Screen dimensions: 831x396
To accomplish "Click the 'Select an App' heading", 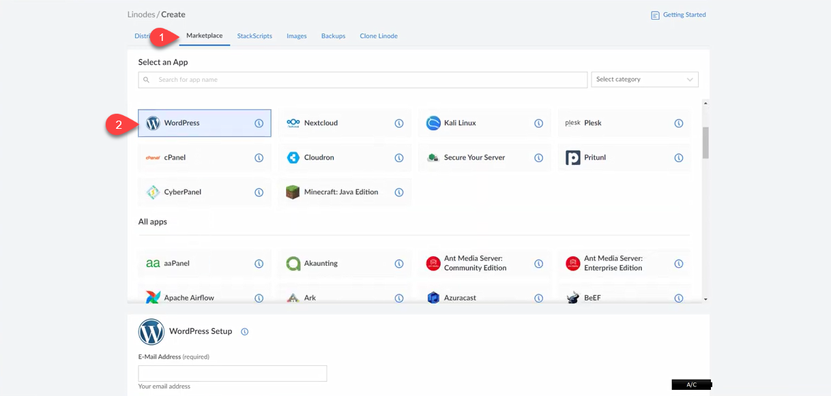I will click(x=163, y=62).
